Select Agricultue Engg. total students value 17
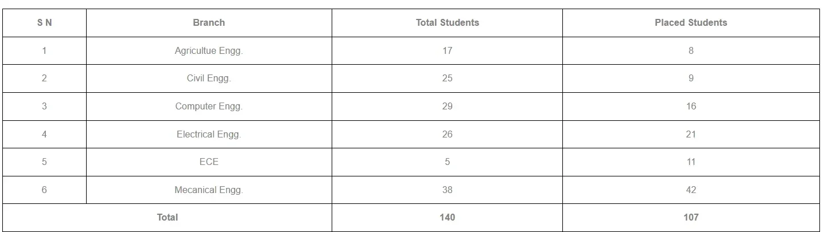 447,50
